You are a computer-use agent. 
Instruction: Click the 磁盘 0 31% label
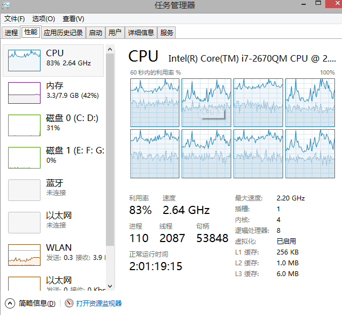pyautogui.click(x=72, y=122)
